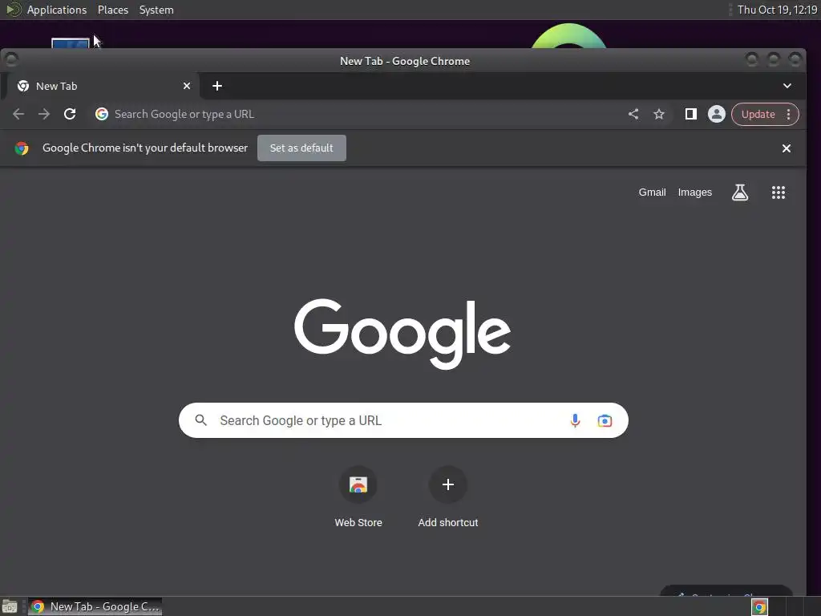Screen dimensions: 821x616
Task: Open the System menu
Action: pyautogui.click(x=156, y=10)
